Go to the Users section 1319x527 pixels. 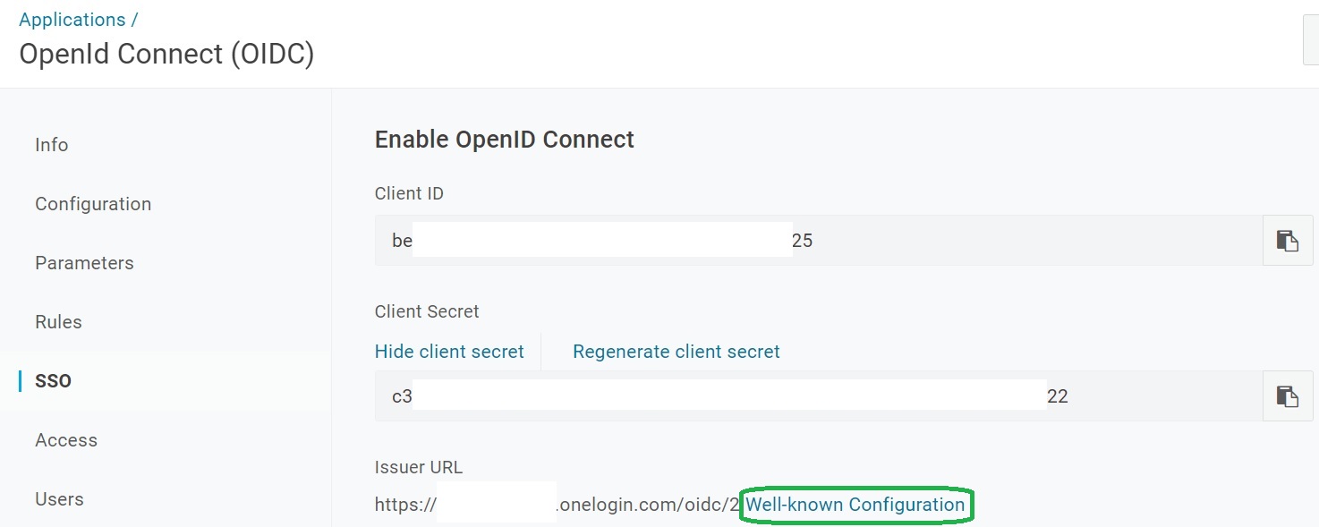tap(59, 499)
